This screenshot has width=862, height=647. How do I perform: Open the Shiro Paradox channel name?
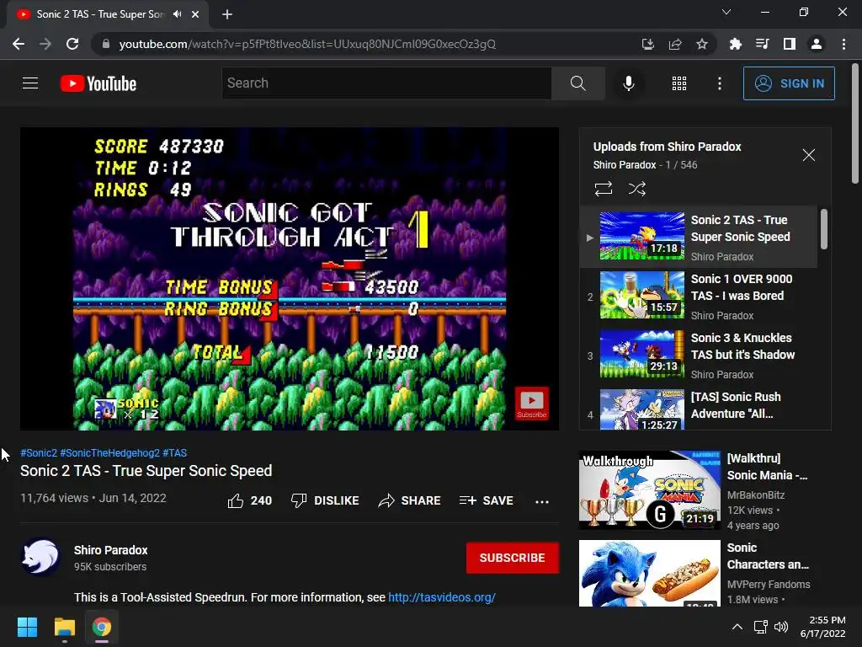coord(110,550)
